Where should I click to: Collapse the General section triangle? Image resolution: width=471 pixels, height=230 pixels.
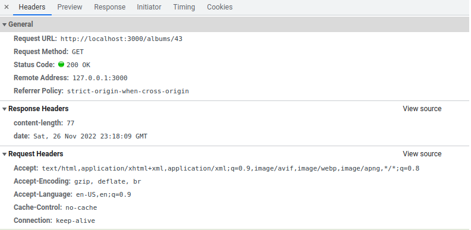(x=4, y=24)
